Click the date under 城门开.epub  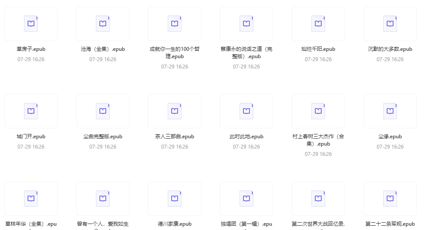[31, 147]
